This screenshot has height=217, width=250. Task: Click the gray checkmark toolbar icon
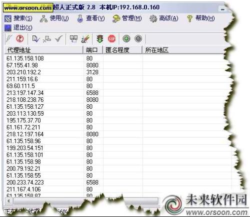(x=58, y=39)
